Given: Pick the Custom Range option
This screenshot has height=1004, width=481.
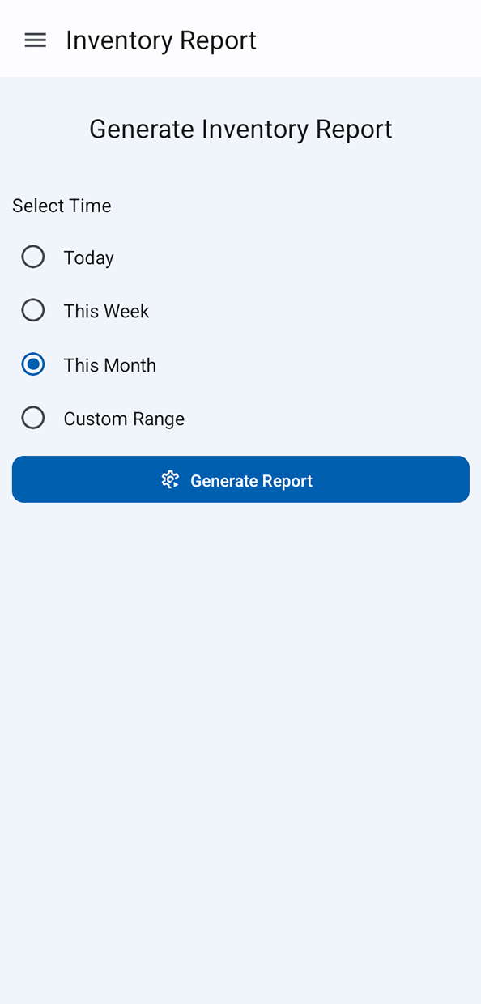Looking at the screenshot, I should pos(32,418).
